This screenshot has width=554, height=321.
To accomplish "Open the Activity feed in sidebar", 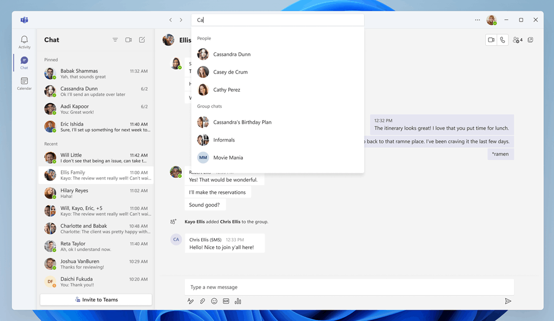I will pos(24,42).
